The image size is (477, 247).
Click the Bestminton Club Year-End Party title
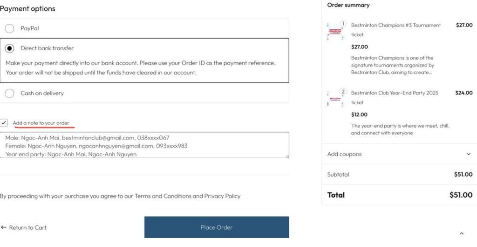click(395, 93)
